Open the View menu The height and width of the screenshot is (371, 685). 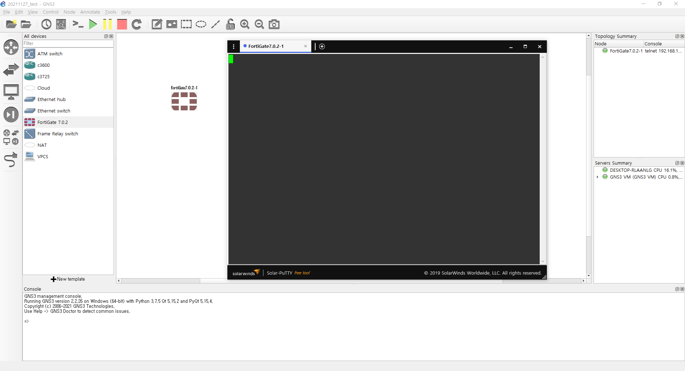[x=32, y=12]
